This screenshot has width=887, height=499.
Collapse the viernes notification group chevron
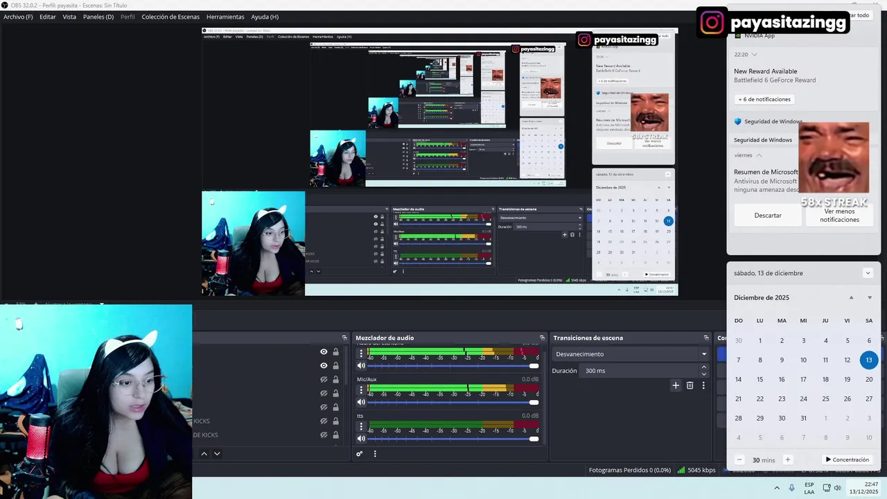pyautogui.click(x=759, y=155)
